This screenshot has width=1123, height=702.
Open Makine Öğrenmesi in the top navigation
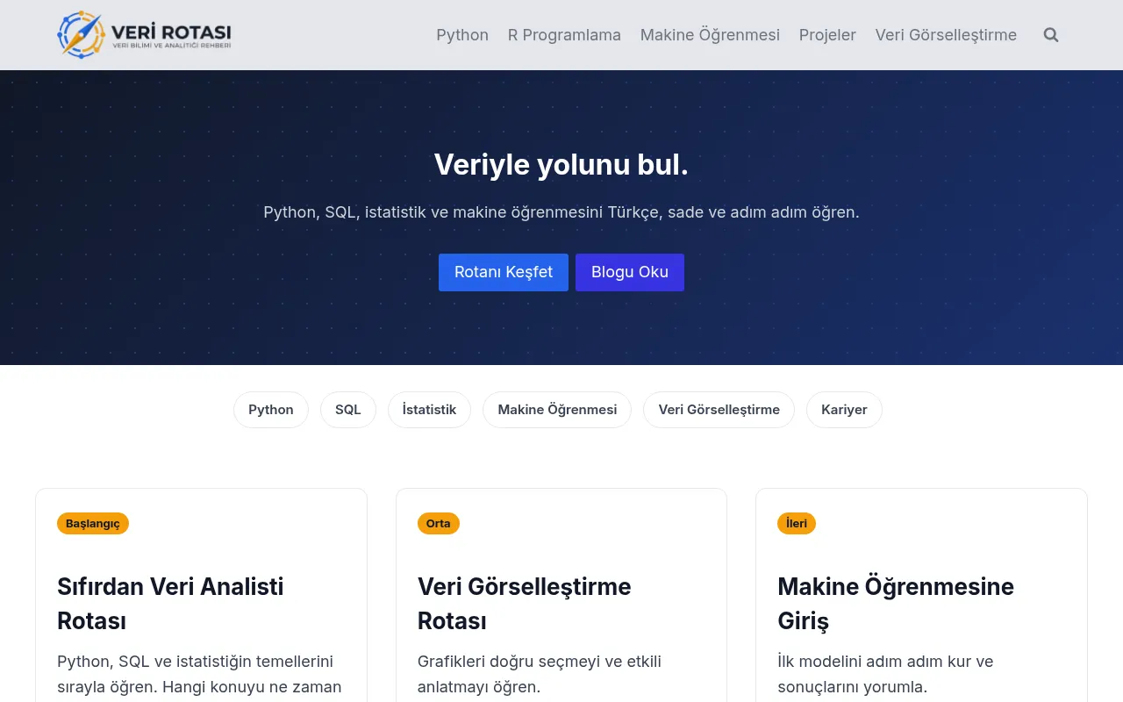710,35
